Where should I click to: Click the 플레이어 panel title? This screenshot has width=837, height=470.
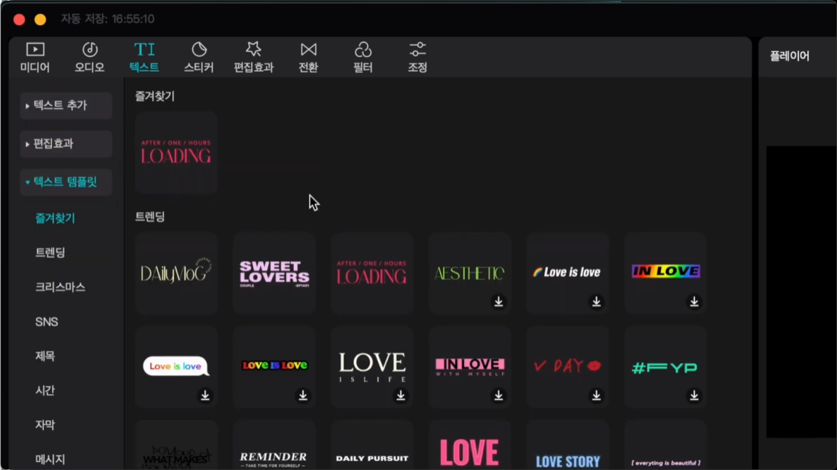[x=790, y=56]
